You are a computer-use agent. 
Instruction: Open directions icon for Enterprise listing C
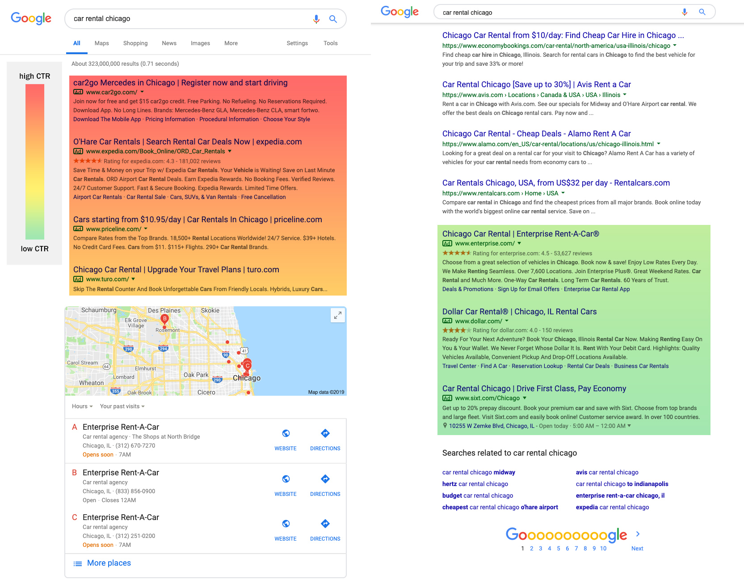point(325,524)
